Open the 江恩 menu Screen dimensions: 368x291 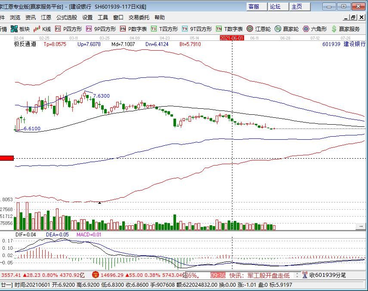point(46,17)
